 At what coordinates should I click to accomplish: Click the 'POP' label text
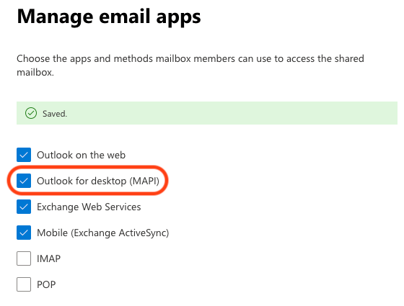(x=46, y=284)
